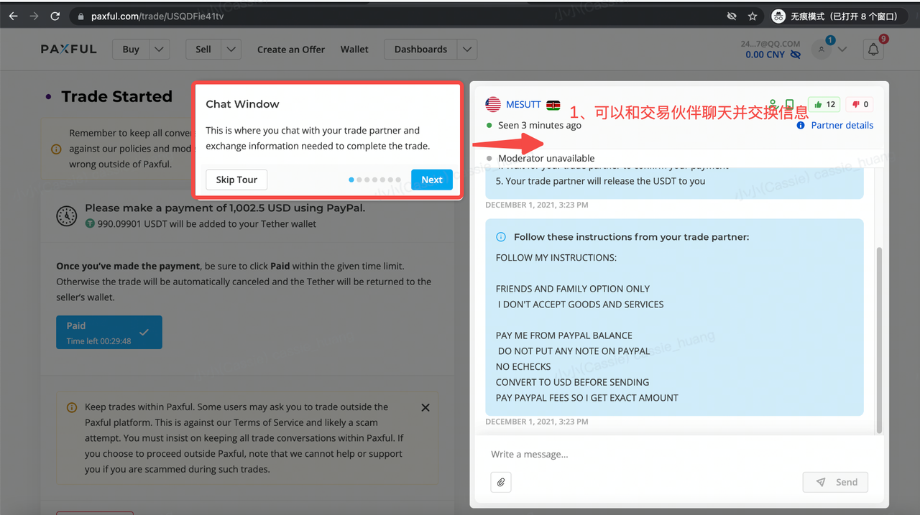
Task: Click the thumbs up 12 feedback badge
Action: [824, 104]
